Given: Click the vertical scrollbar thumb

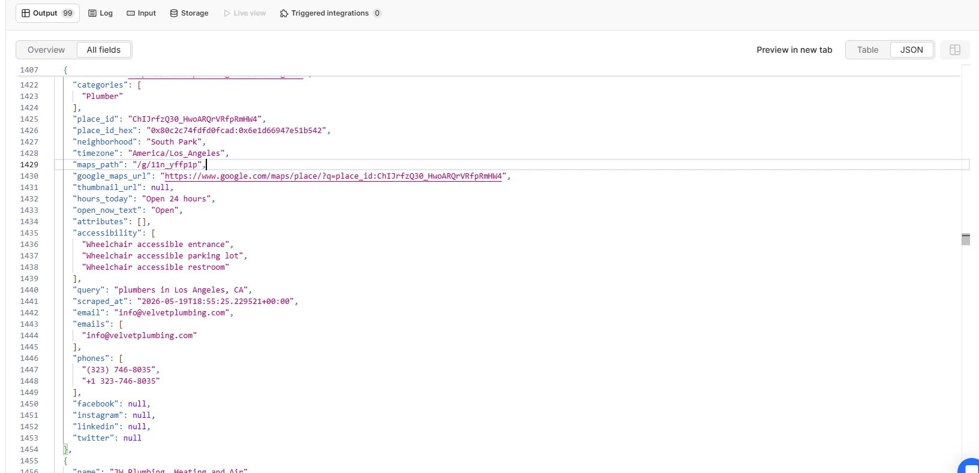Looking at the screenshot, I should (x=966, y=239).
